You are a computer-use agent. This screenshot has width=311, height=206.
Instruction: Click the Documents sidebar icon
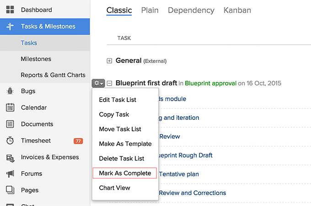pos(10,124)
